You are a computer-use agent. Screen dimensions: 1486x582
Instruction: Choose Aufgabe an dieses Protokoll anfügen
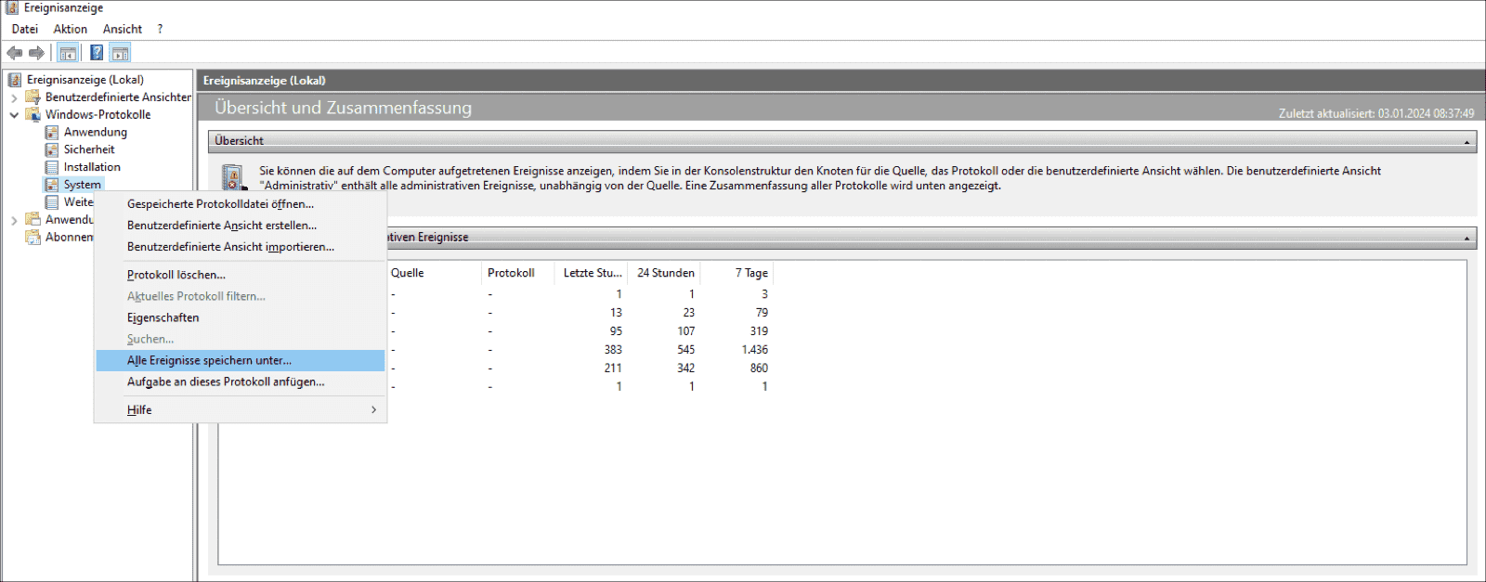click(x=241, y=382)
